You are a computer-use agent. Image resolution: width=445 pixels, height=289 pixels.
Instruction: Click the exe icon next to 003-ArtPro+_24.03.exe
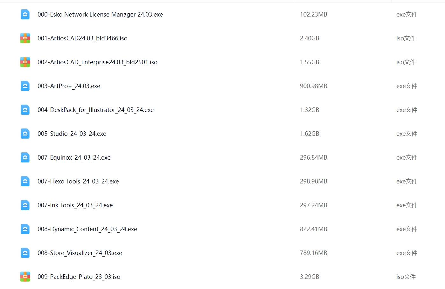coord(25,86)
